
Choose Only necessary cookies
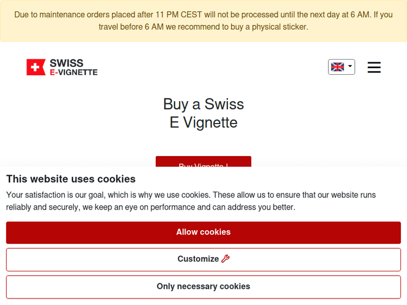coord(203,287)
